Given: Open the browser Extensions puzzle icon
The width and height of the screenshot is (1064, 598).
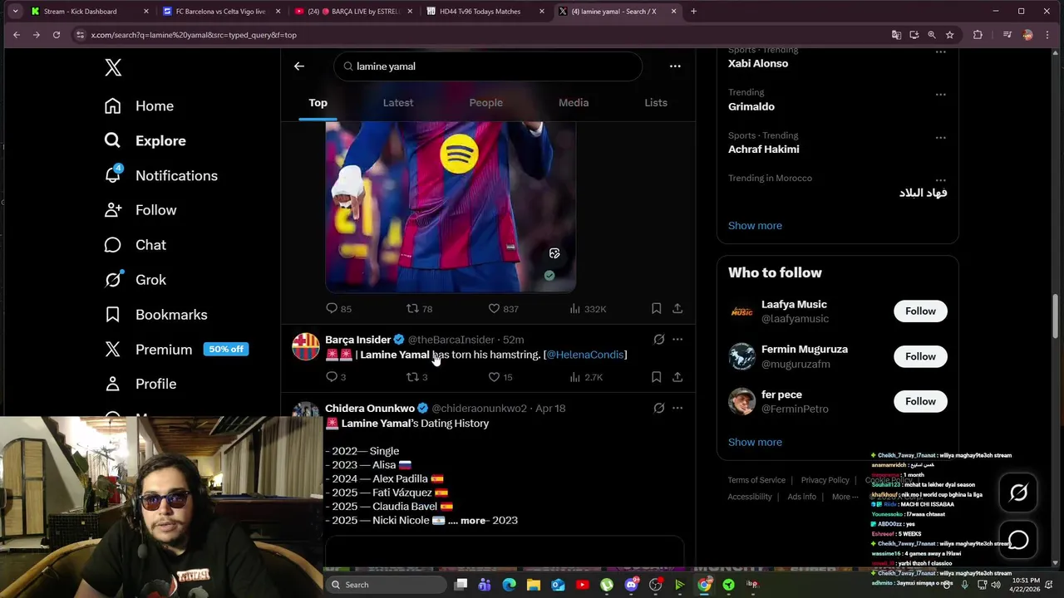Looking at the screenshot, I should tap(978, 35).
